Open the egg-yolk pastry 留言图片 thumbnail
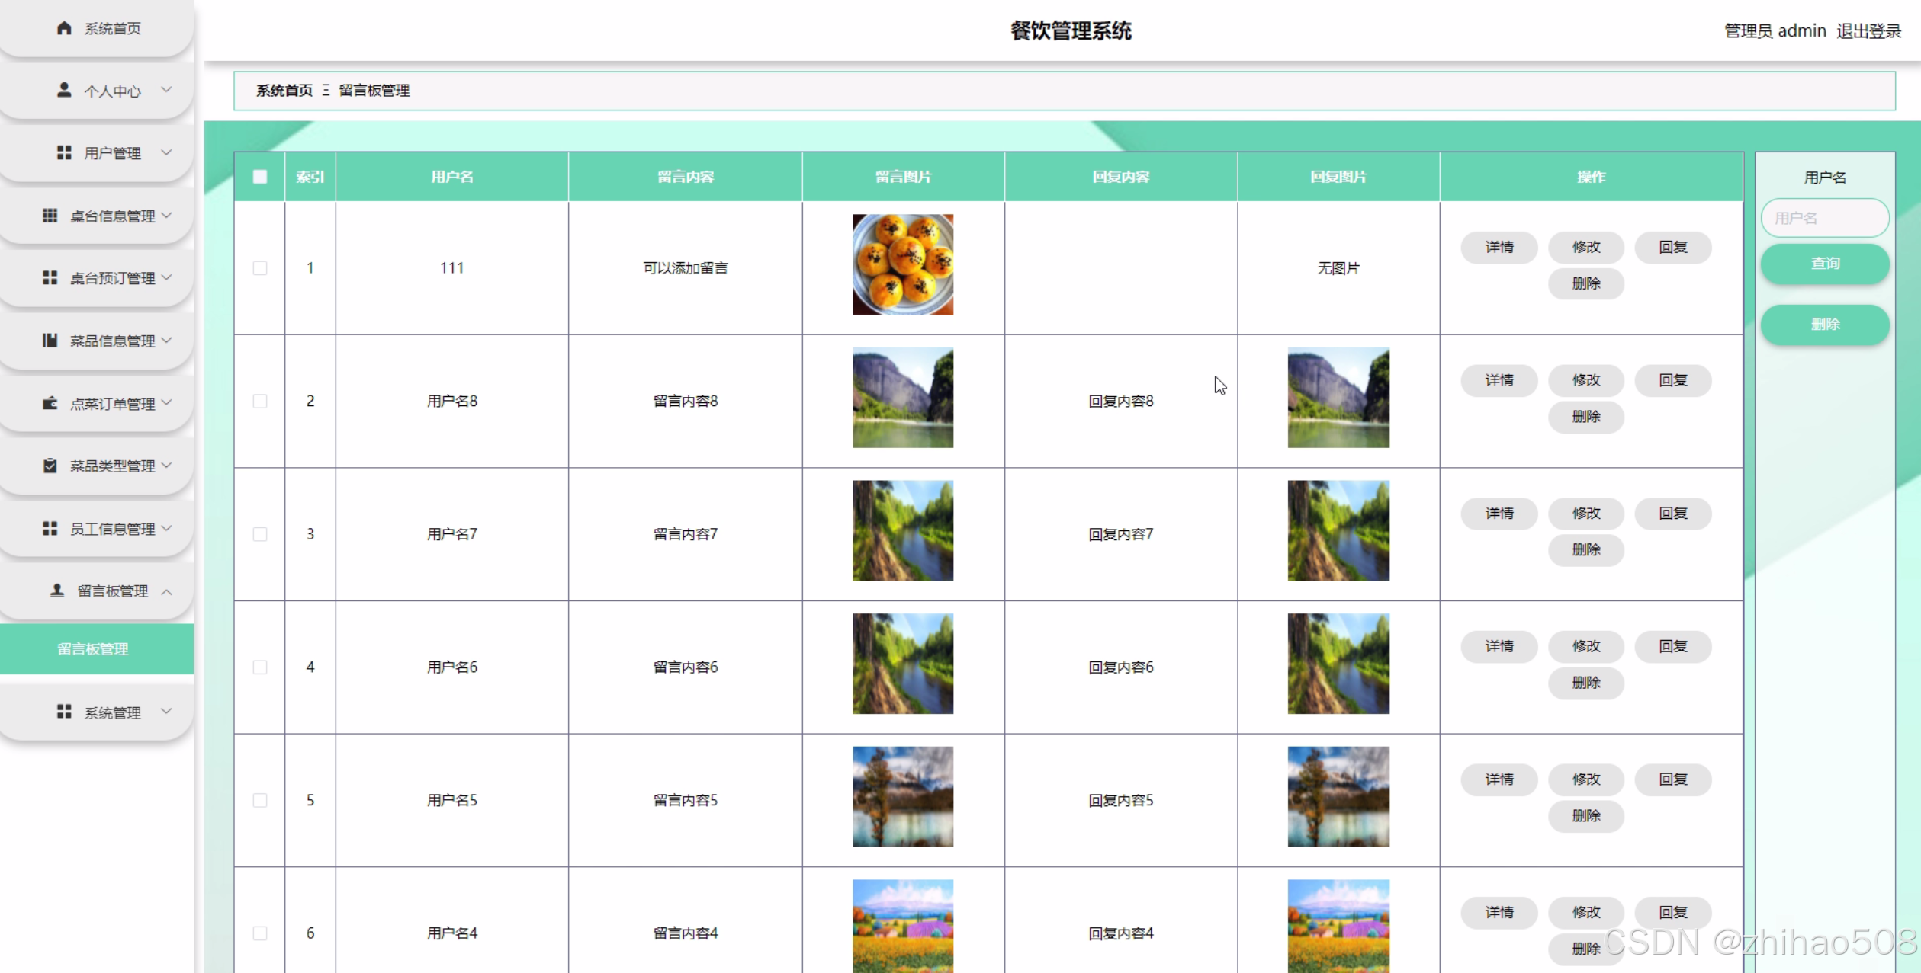Image resolution: width=1921 pixels, height=973 pixels. click(903, 264)
